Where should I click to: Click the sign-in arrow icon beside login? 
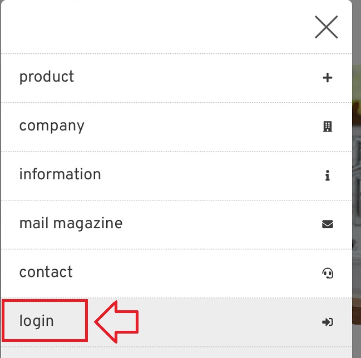328,321
